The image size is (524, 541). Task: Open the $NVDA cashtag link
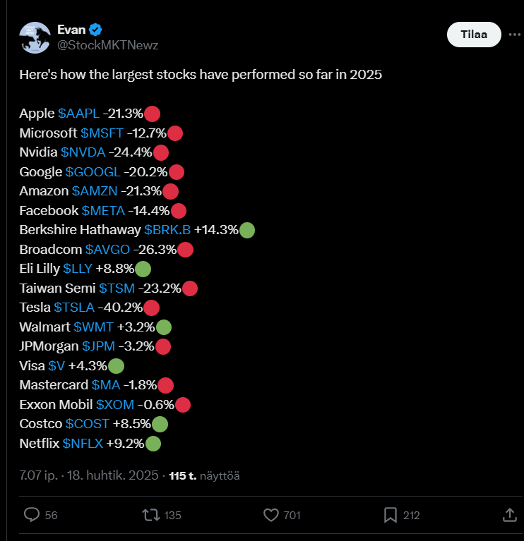(x=83, y=152)
